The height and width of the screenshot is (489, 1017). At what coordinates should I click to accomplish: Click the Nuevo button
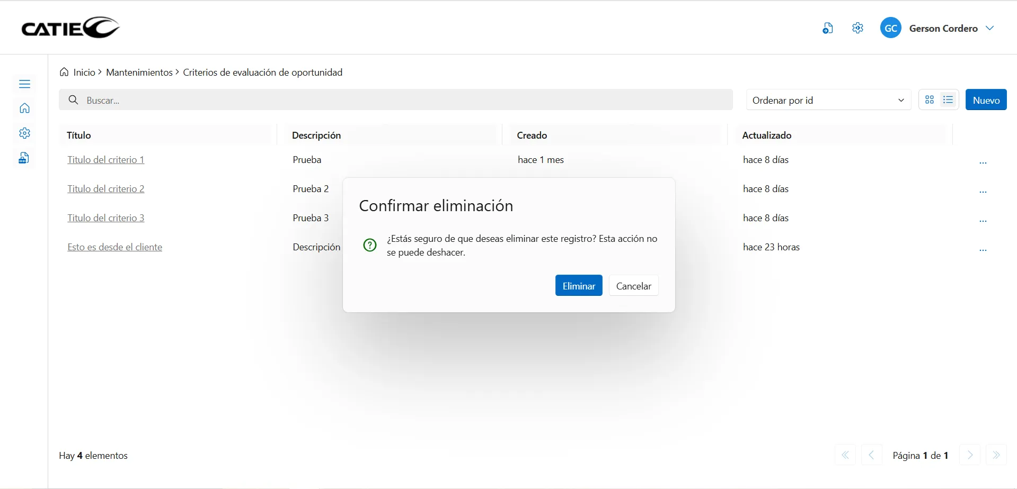tap(986, 100)
